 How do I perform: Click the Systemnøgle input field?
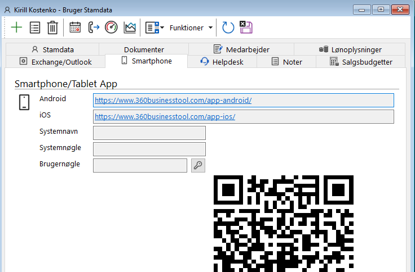(149, 149)
